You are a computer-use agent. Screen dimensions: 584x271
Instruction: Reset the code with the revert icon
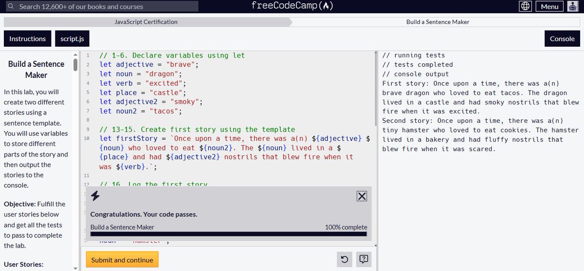[x=345, y=259]
